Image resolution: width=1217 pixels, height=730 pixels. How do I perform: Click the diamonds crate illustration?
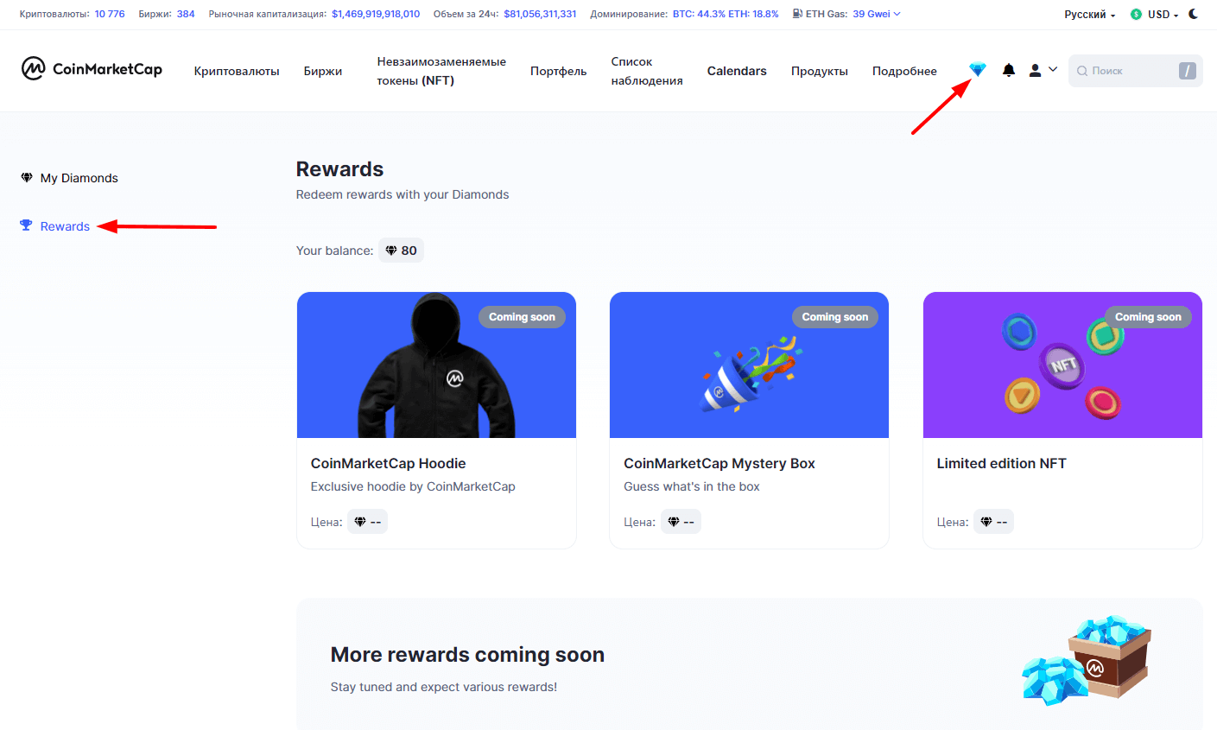[x=1087, y=661]
